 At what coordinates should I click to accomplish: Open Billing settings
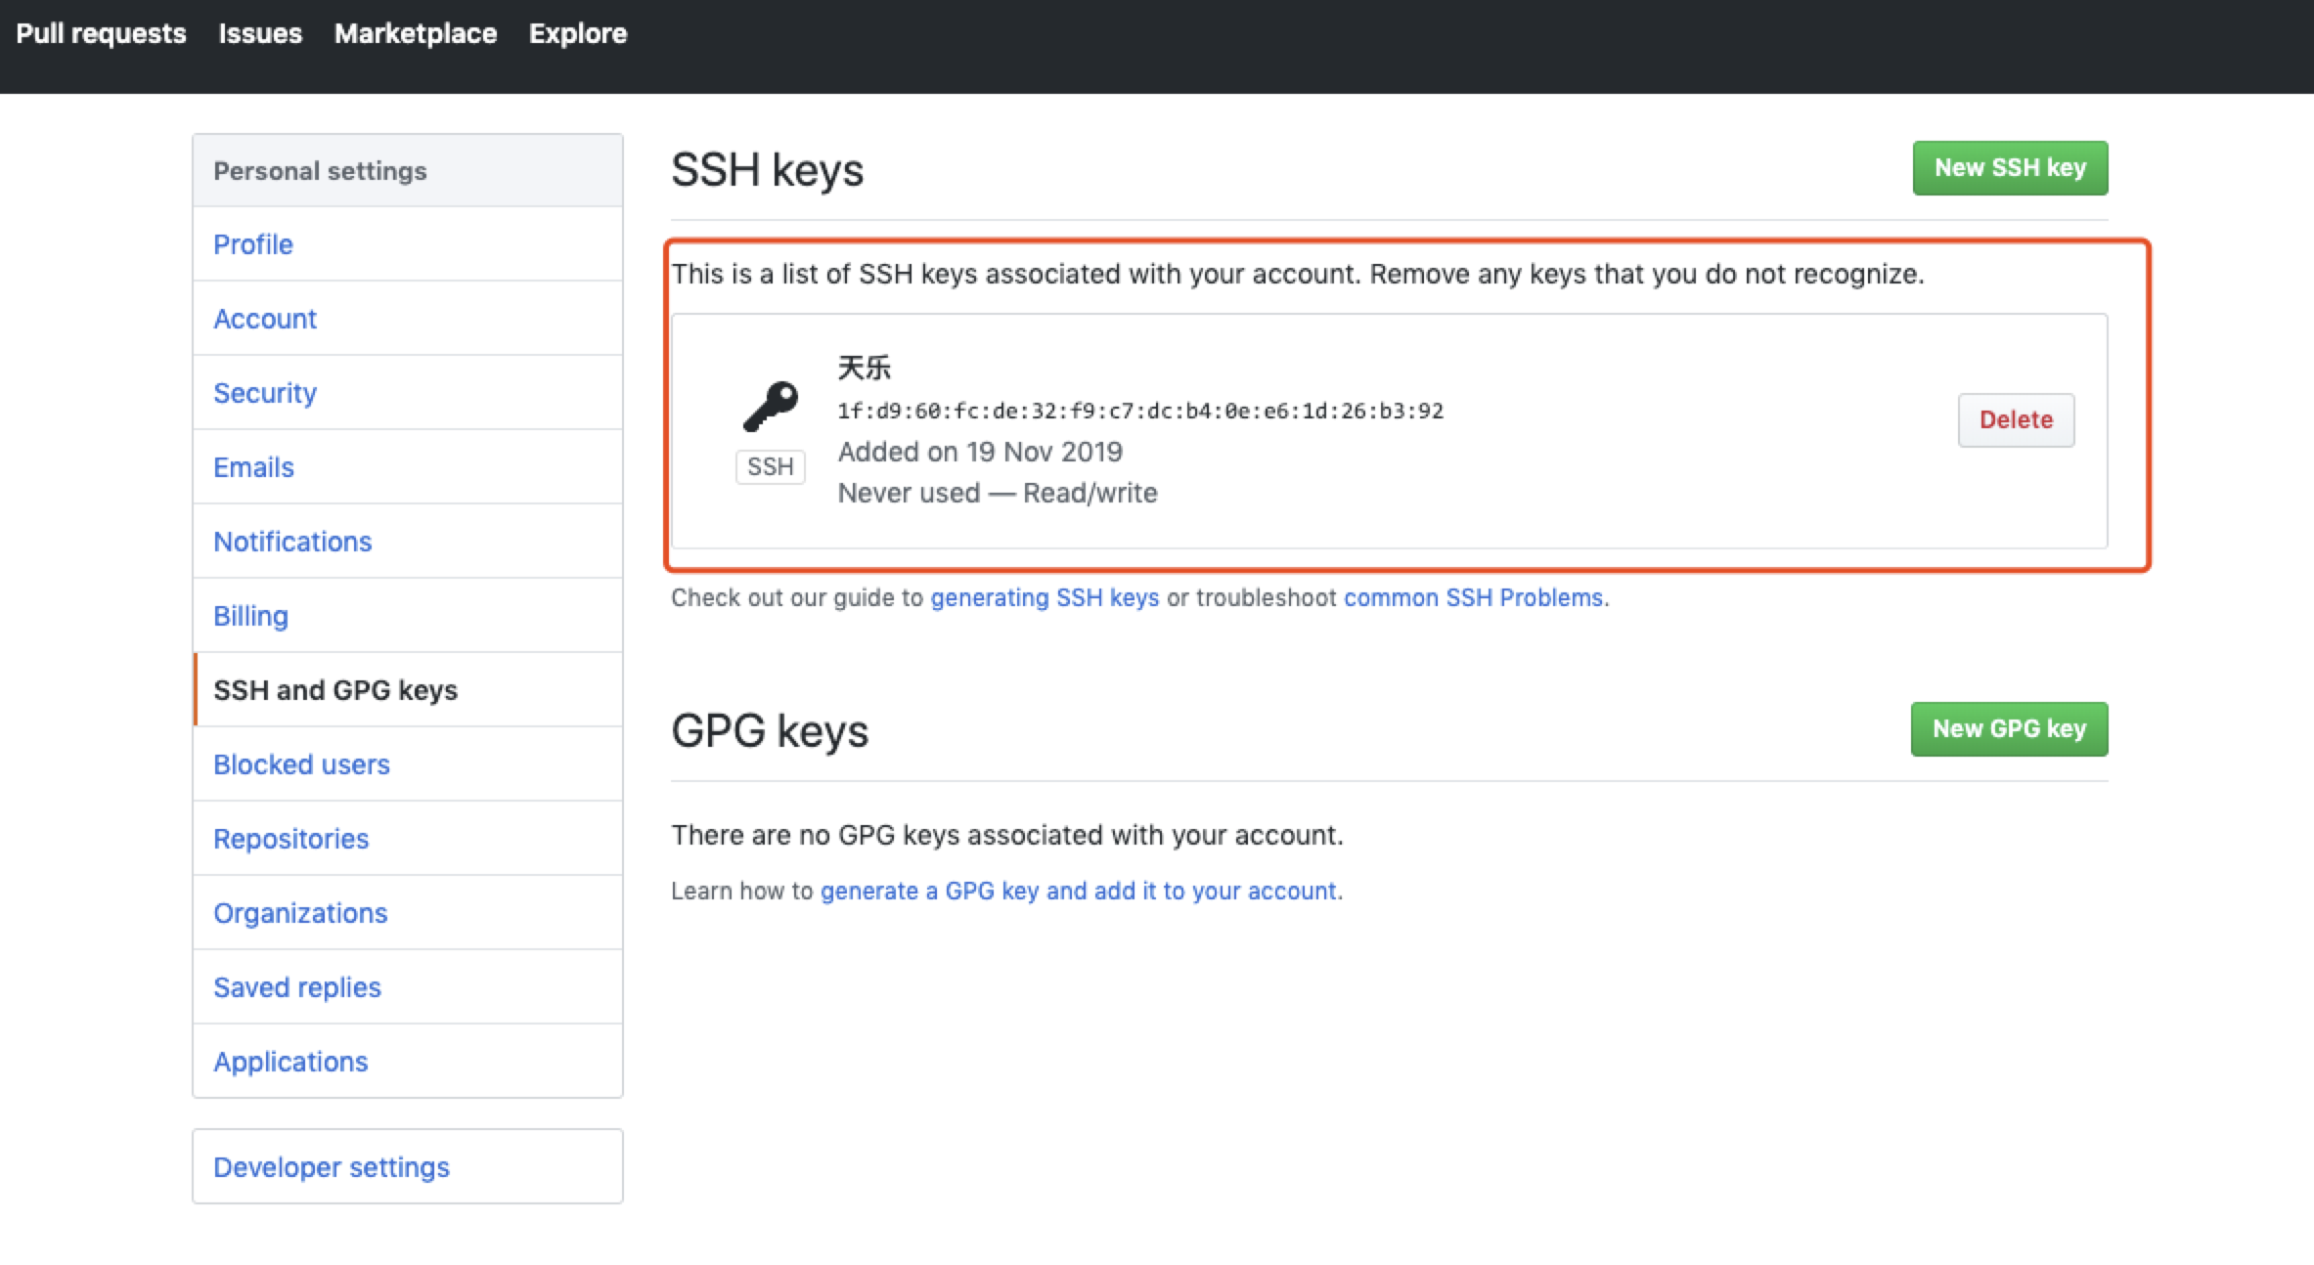coord(250,616)
